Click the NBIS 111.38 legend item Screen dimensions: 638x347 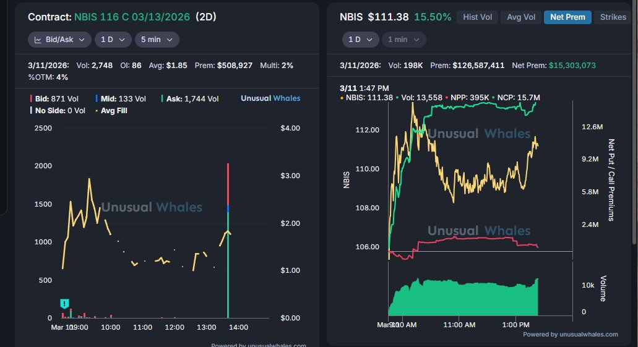point(366,98)
